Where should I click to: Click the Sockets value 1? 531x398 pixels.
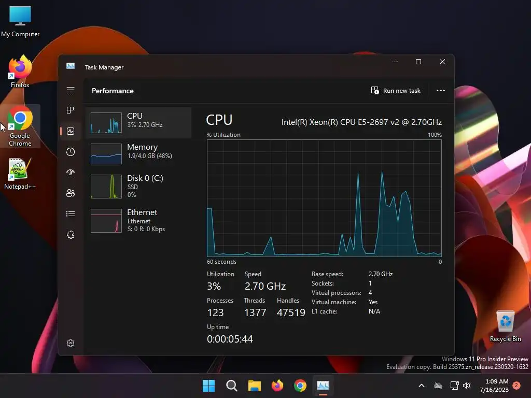[370, 283]
